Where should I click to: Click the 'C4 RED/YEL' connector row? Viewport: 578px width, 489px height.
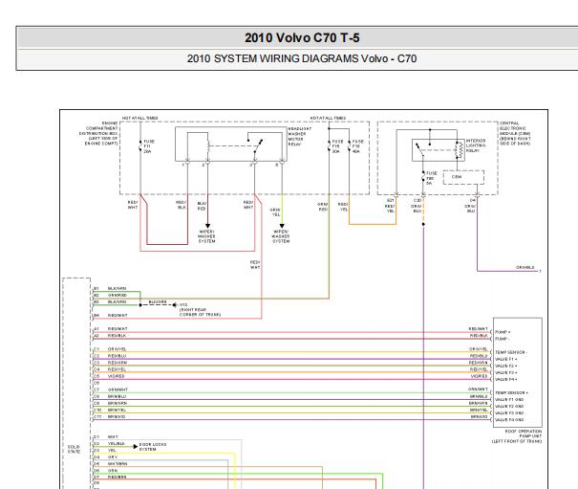coord(110,369)
